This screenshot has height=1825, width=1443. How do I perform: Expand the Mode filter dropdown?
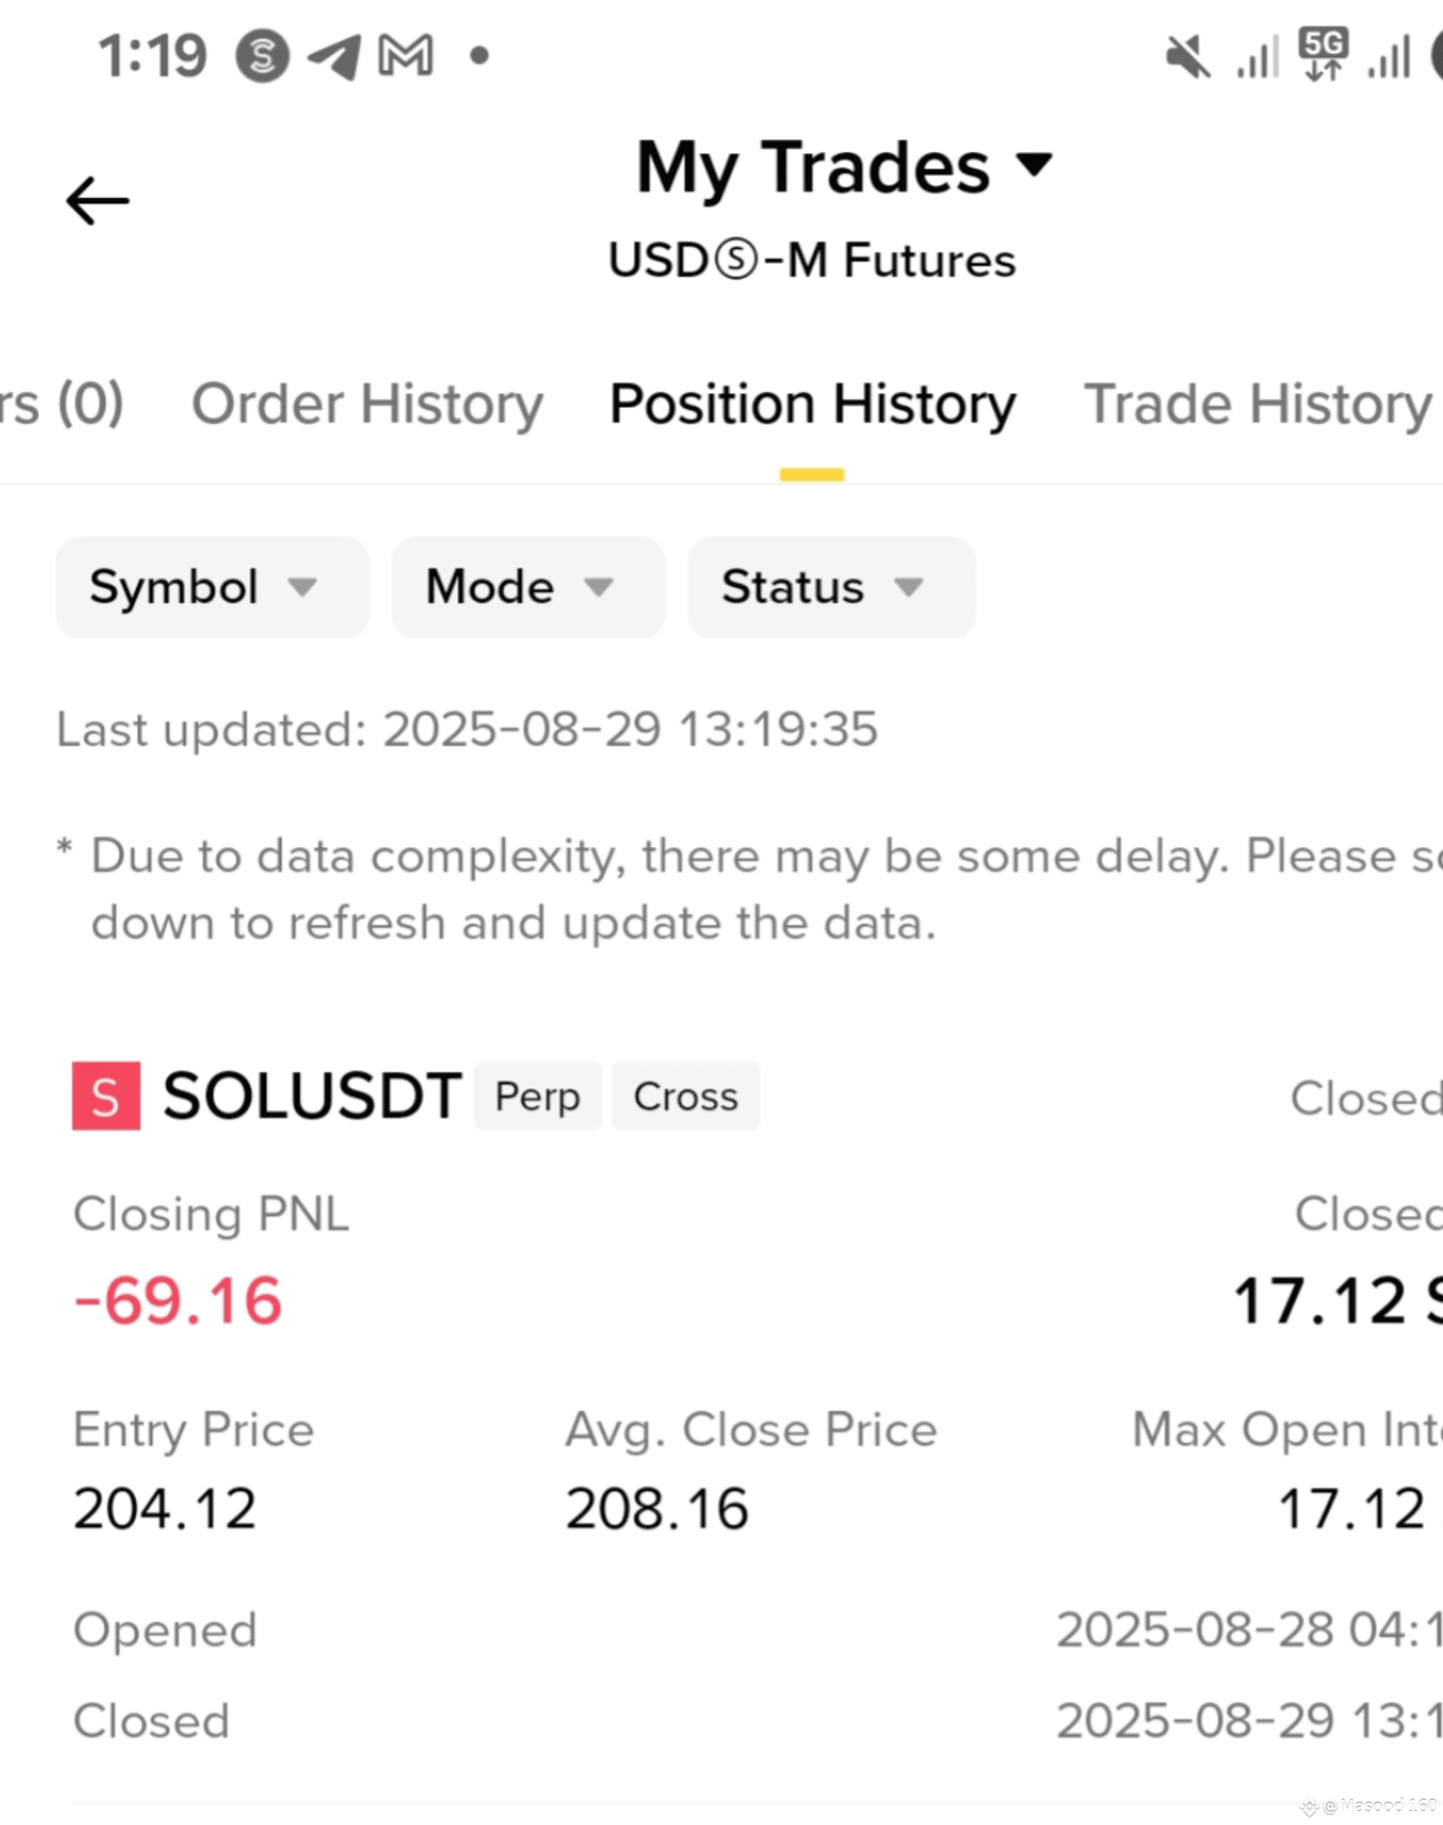tap(528, 587)
